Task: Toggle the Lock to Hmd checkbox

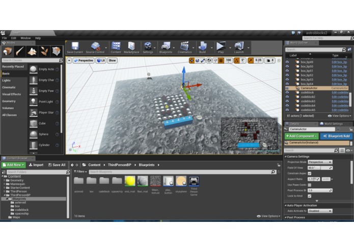Action: pos(310,196)
